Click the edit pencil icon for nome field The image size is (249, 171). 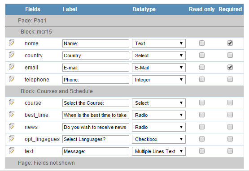(12, 43)
